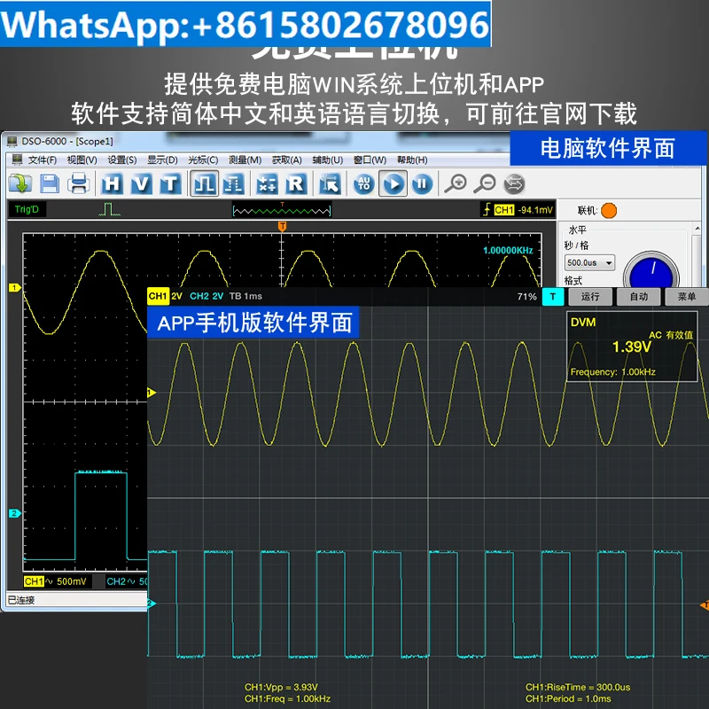
Task: Click the printer icon
Action: pyautogui.click(x=79, y=184)
